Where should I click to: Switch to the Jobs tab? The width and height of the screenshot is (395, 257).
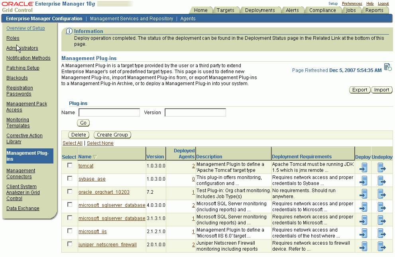click(351, 10)
